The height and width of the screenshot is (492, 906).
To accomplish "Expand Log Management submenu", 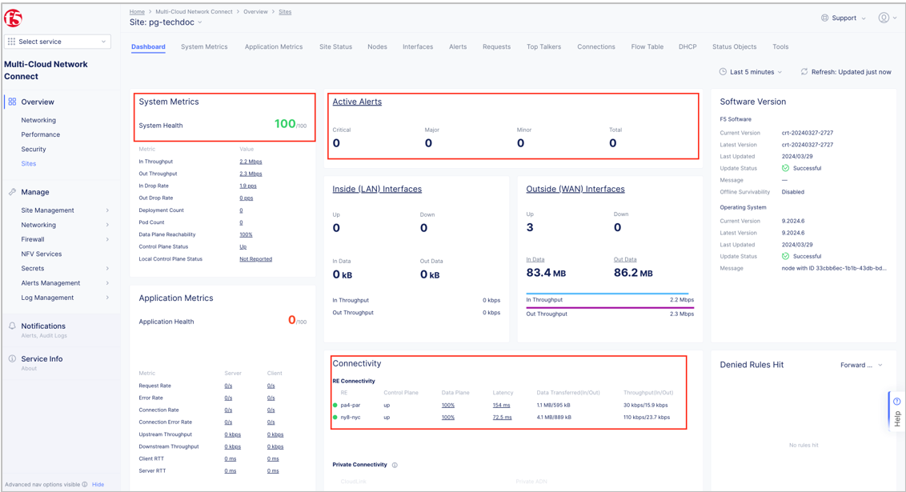I will pos(107,298).
